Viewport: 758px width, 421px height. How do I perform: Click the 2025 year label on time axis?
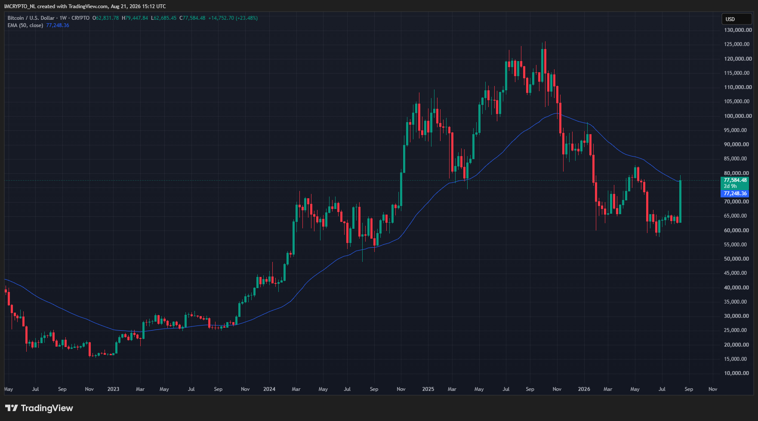point(428,389)
